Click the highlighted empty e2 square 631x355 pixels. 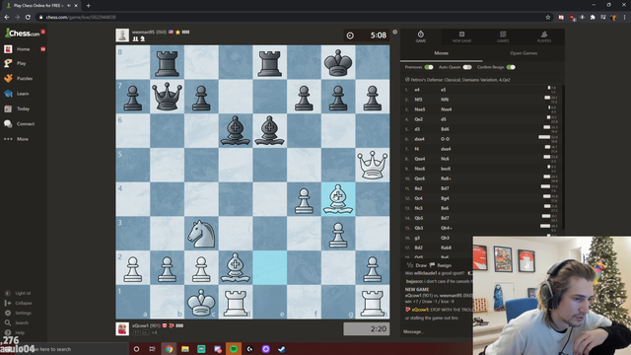pos(269,267)
